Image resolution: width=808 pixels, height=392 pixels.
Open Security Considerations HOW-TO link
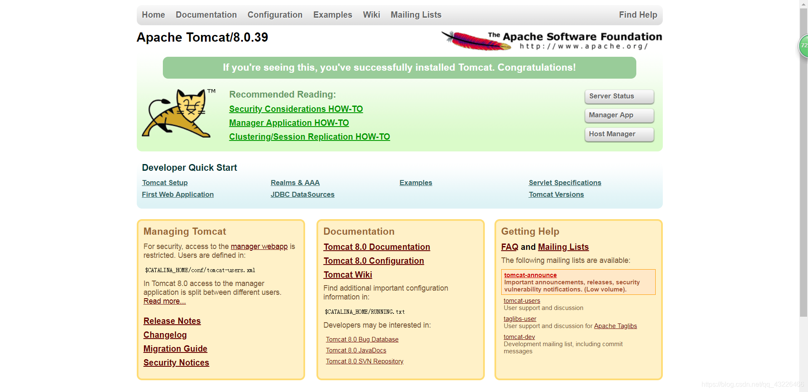pyautogui.click(x=296, y=109)
